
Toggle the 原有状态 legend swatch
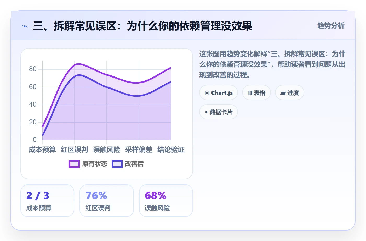coord(74,164)
